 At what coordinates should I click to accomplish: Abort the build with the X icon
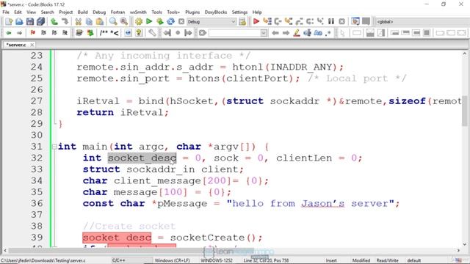pos(181,21)
